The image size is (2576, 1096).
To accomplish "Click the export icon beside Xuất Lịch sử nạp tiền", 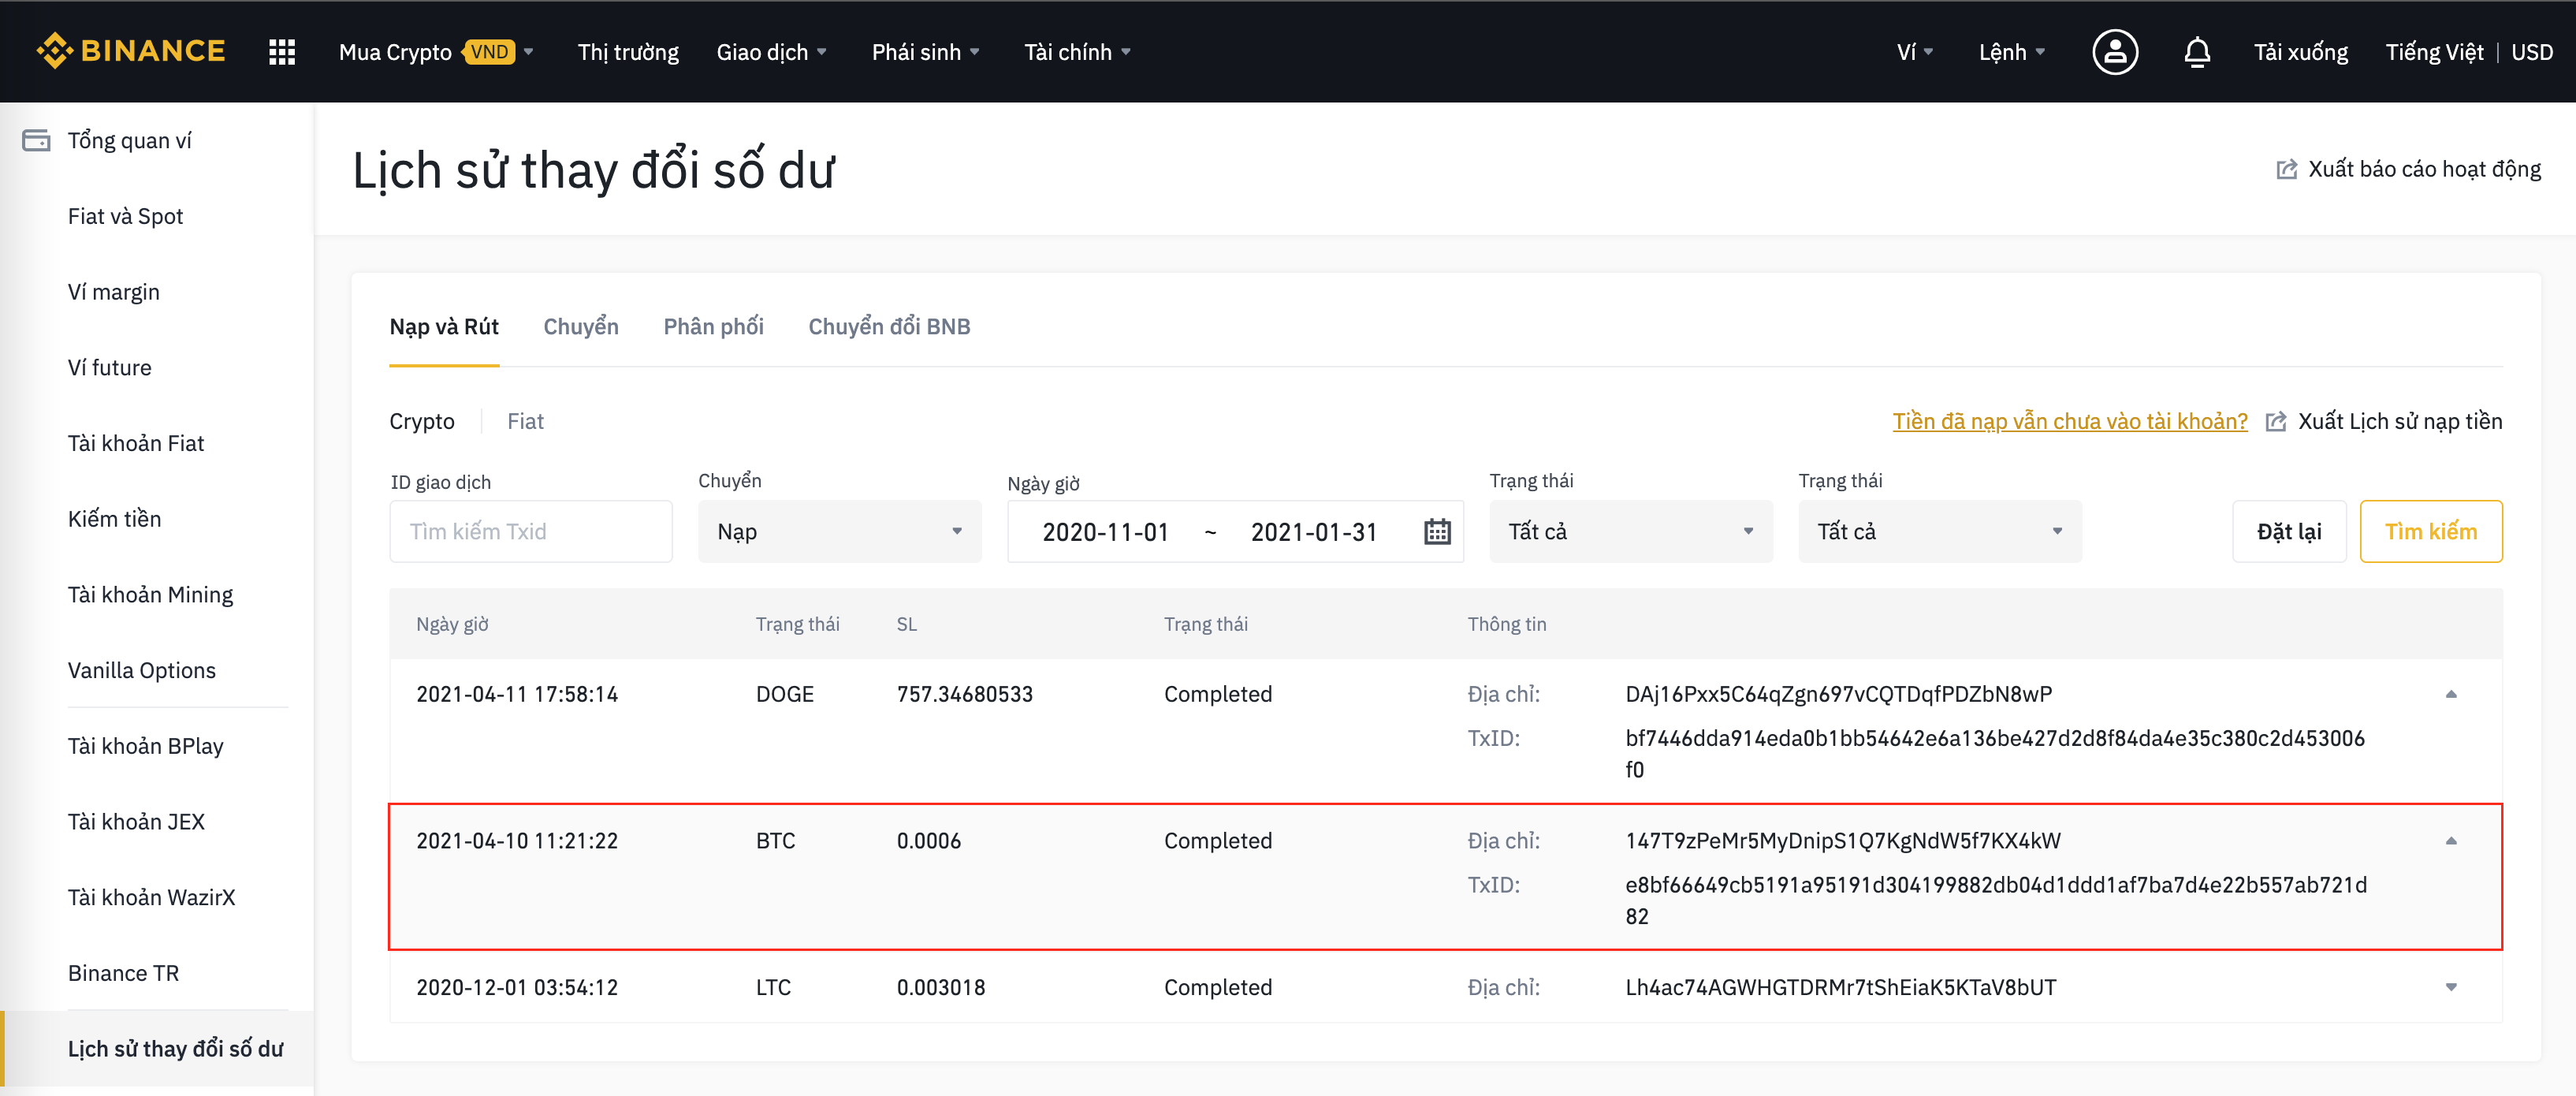I will click(x=2275, y=421).
